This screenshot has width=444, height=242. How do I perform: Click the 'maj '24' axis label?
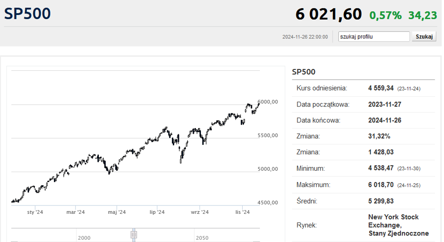117,212
